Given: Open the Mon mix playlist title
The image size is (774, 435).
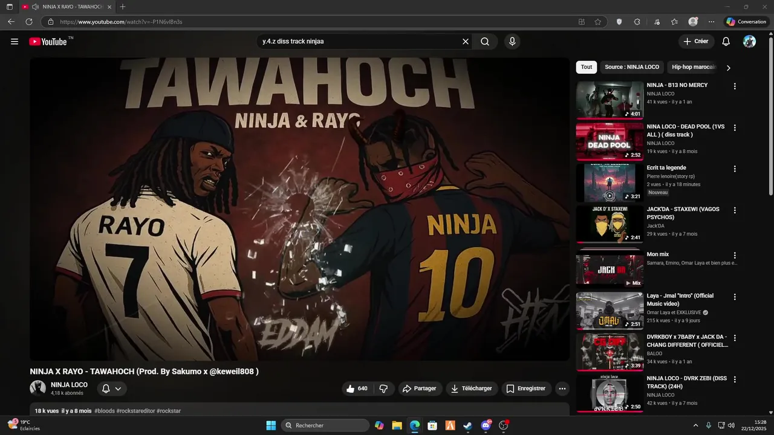Looking at the screenshot, I should [658, 254].
